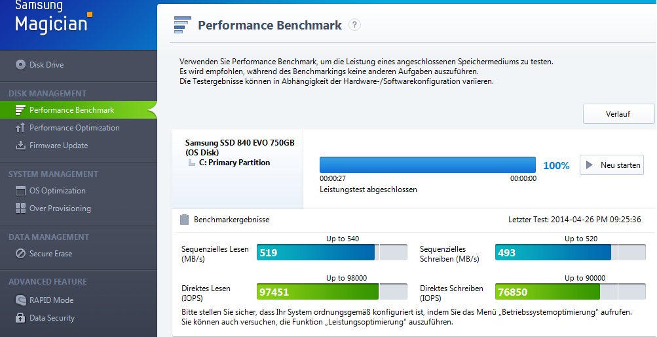Click the partition tree branch icon
Screen dimensions: 657x337
[192, 163]
